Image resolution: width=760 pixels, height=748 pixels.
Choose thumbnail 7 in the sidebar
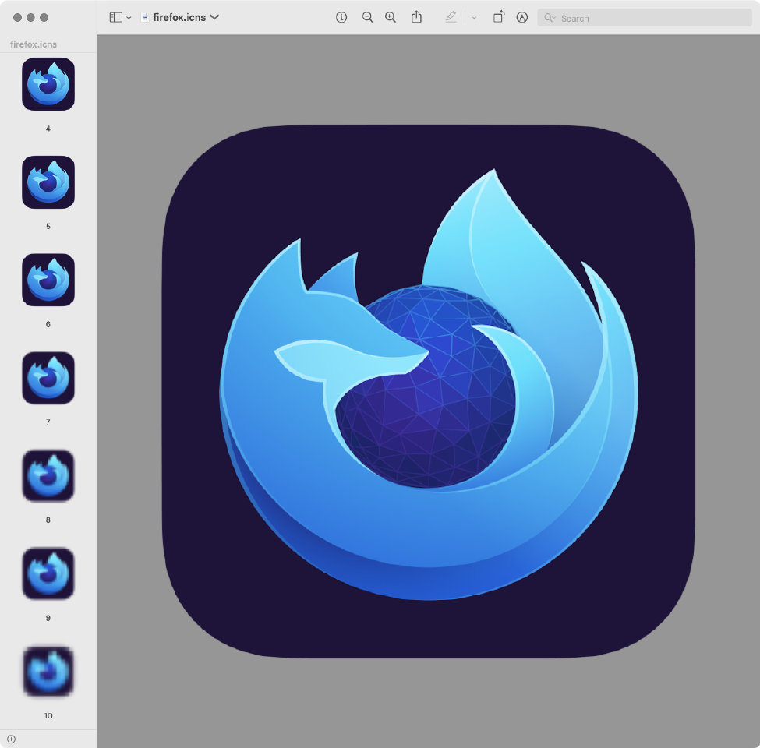[x=48, y=378]
